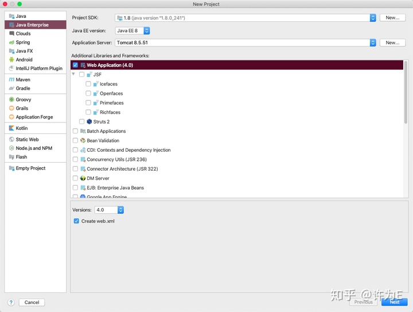Click New button beside Application Server
The height and width of the screenshot is (312, 413).
tap(392, 43)
